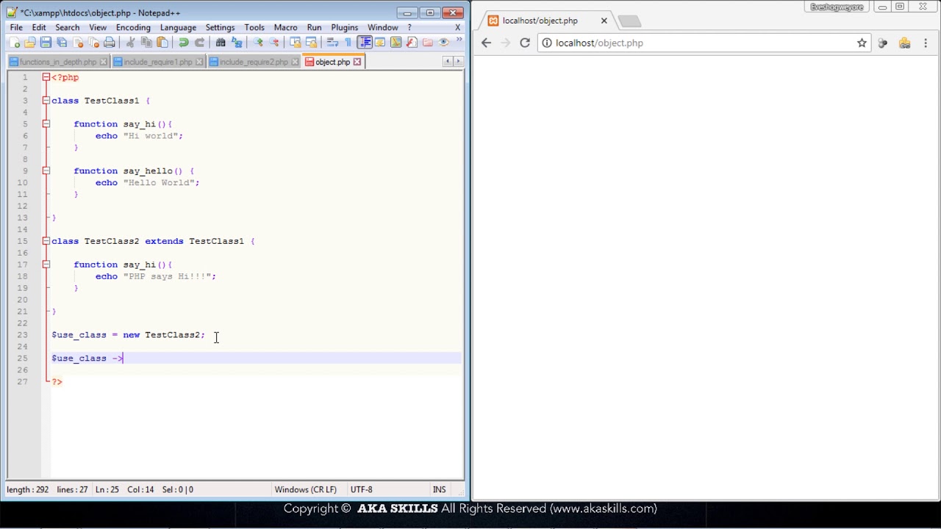Open a new Chrome tab
The width and height of the screenshot is (941, 529).
pos(629,21)
